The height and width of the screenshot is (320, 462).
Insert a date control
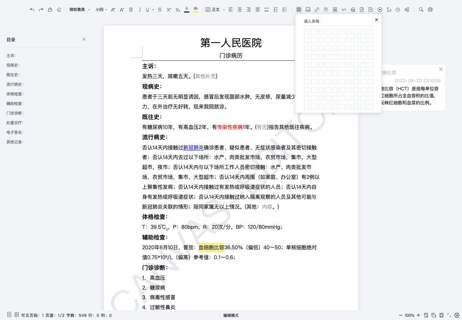pos(398,10)
